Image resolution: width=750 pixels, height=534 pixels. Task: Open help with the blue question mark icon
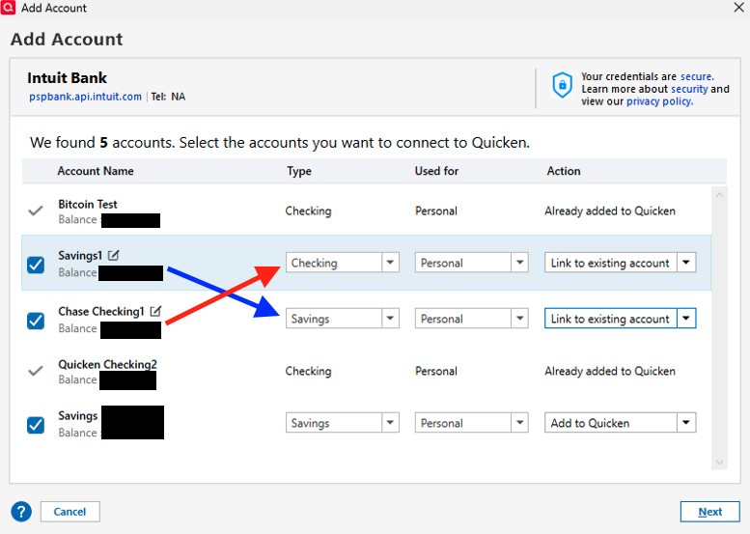(21, 512)
